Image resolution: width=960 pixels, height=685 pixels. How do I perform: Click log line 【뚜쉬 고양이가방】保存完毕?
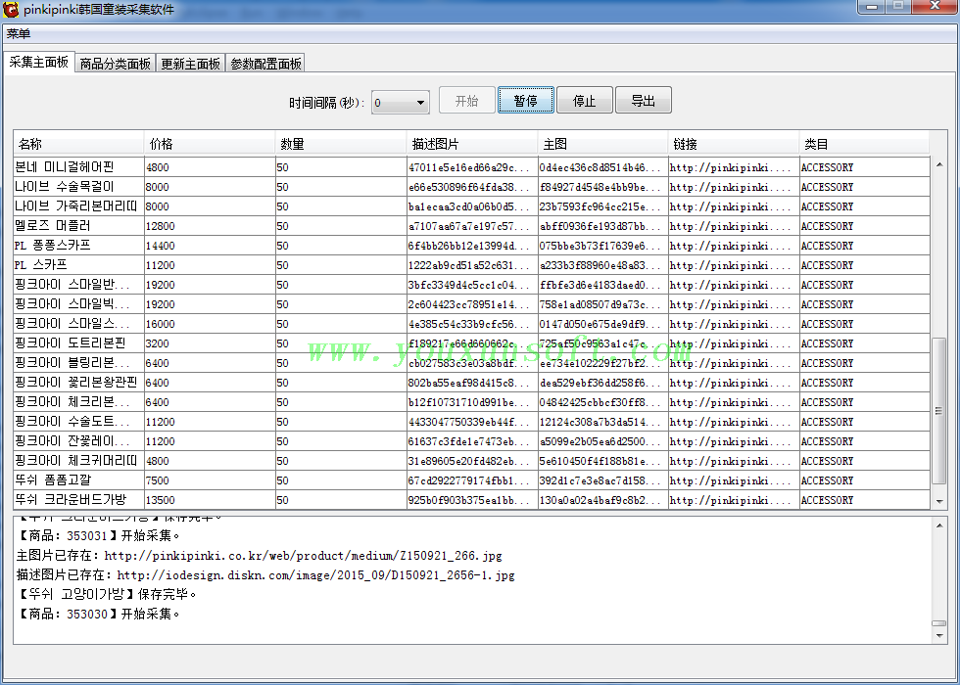107,595
